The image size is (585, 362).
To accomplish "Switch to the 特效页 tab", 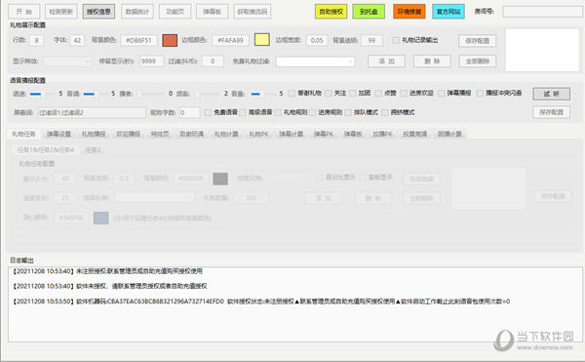I will (160, 134).
